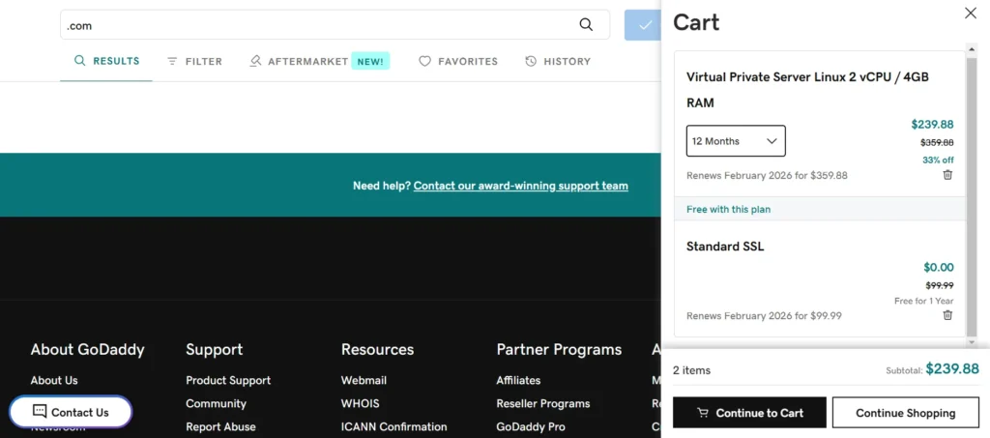Click Continue Shopping button
Image resolution: width=990 pixels, height=438 pixels.
(905, 413)
